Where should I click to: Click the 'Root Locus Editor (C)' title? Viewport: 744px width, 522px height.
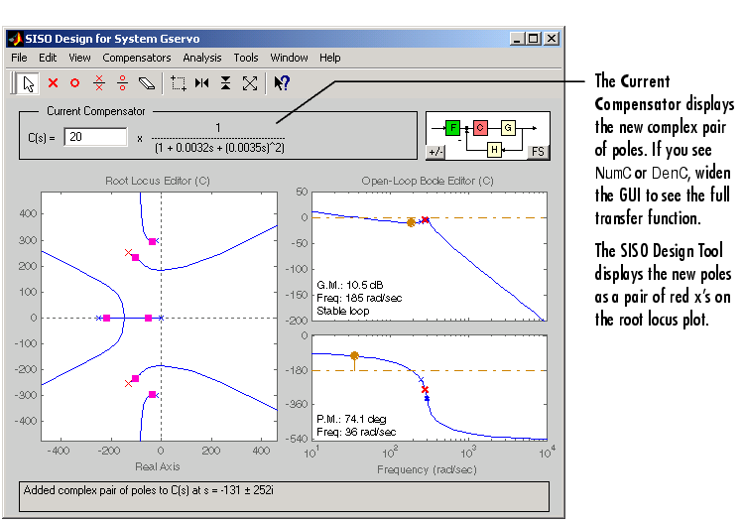click(x=158, y=181)
